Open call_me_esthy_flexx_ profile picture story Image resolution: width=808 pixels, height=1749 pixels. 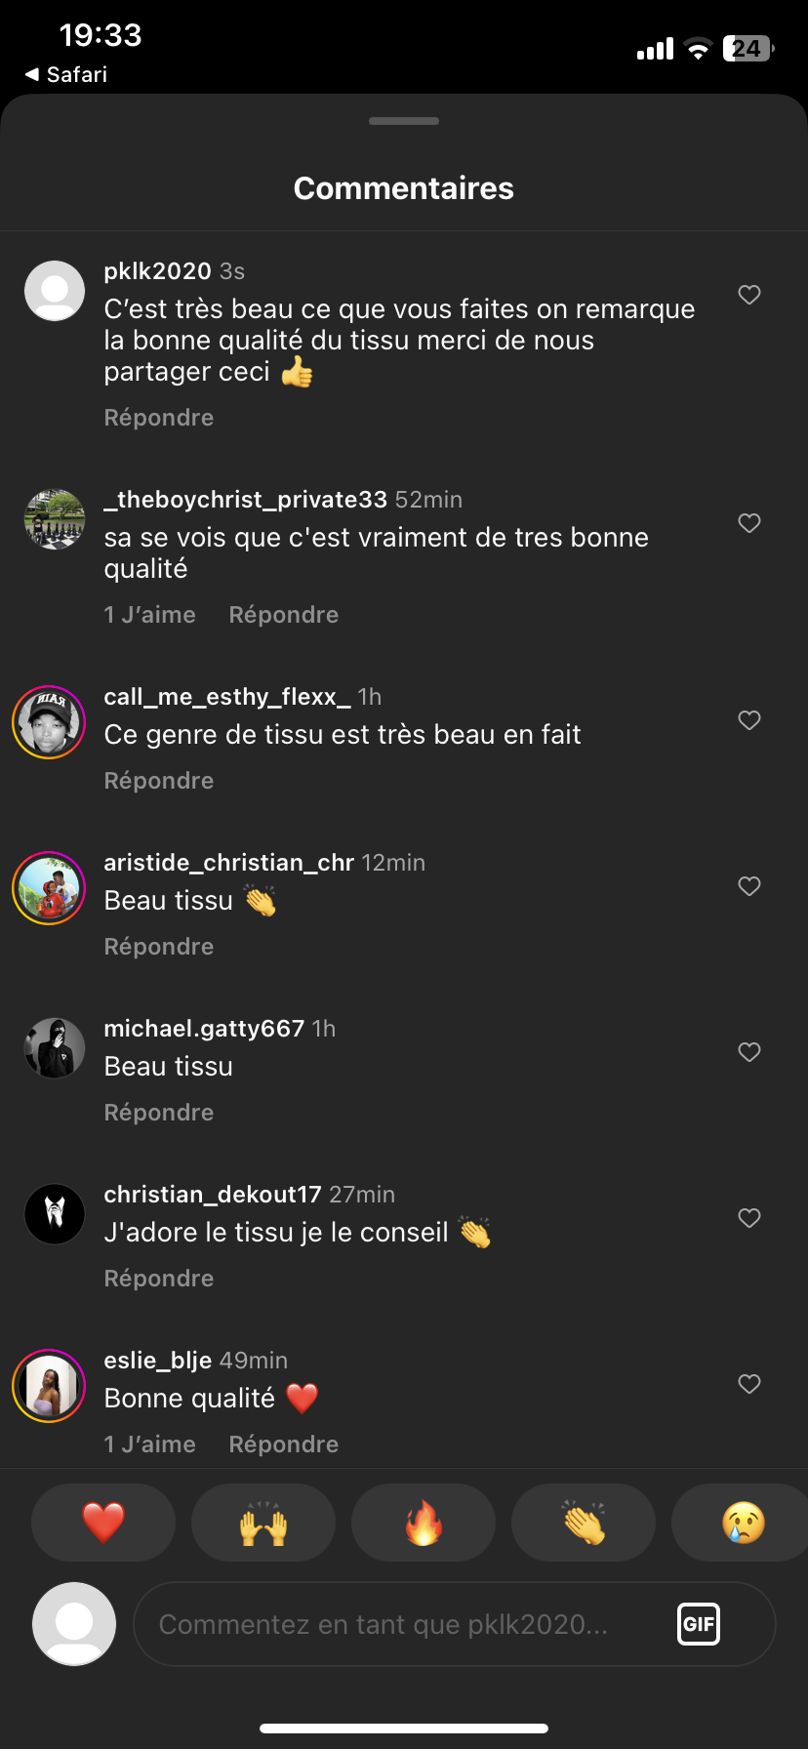pyautogui.click(x=49, y=722)
